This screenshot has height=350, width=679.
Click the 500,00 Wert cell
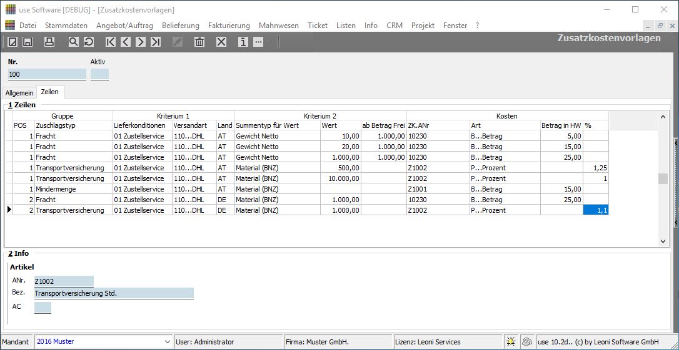pyautogui.click(x=340, y=168)
